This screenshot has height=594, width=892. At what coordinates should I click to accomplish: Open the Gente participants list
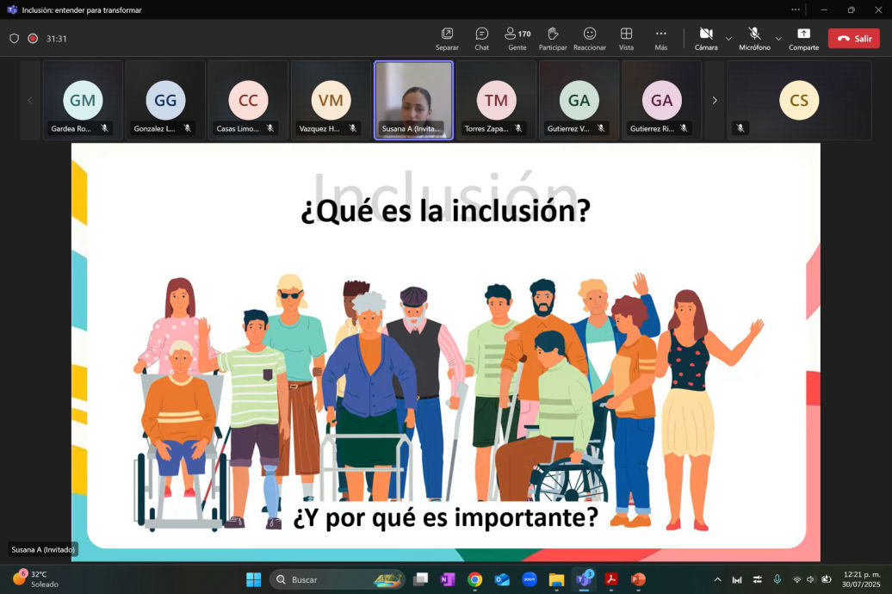click(517, 38)
